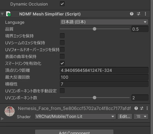Viewport: 153px width, 134px height.
Task: Click the UVコンポーネント数 label
Action: 21,98
